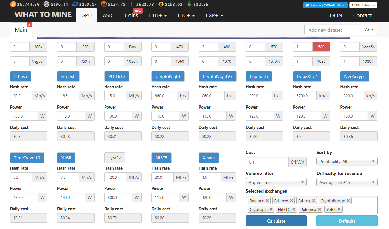Remove Cryptopia from selected exchanges
The image size is (389, 229).
tap(271, 209)
